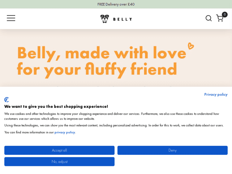This screenshot has height=174, width=232.
Task: Click the cart item count badge
Action: pos(225,15)
